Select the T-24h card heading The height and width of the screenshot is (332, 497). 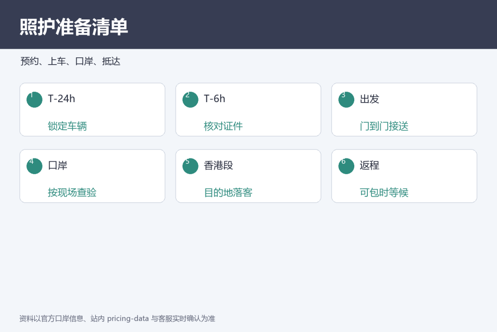pos(62,99)
